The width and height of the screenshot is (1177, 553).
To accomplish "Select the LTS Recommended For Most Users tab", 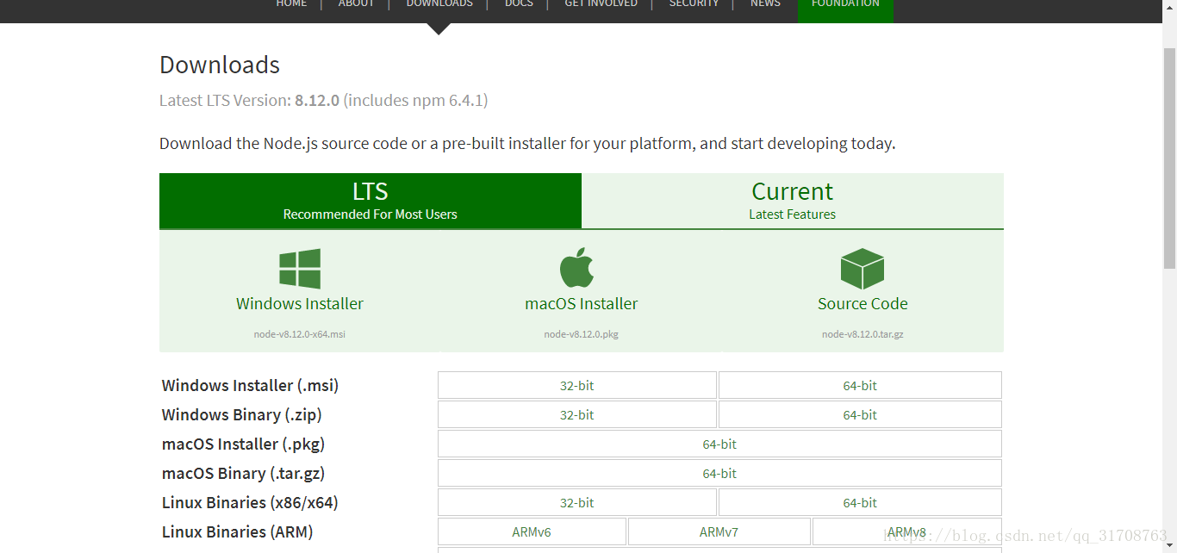I will tap(371, 201).
